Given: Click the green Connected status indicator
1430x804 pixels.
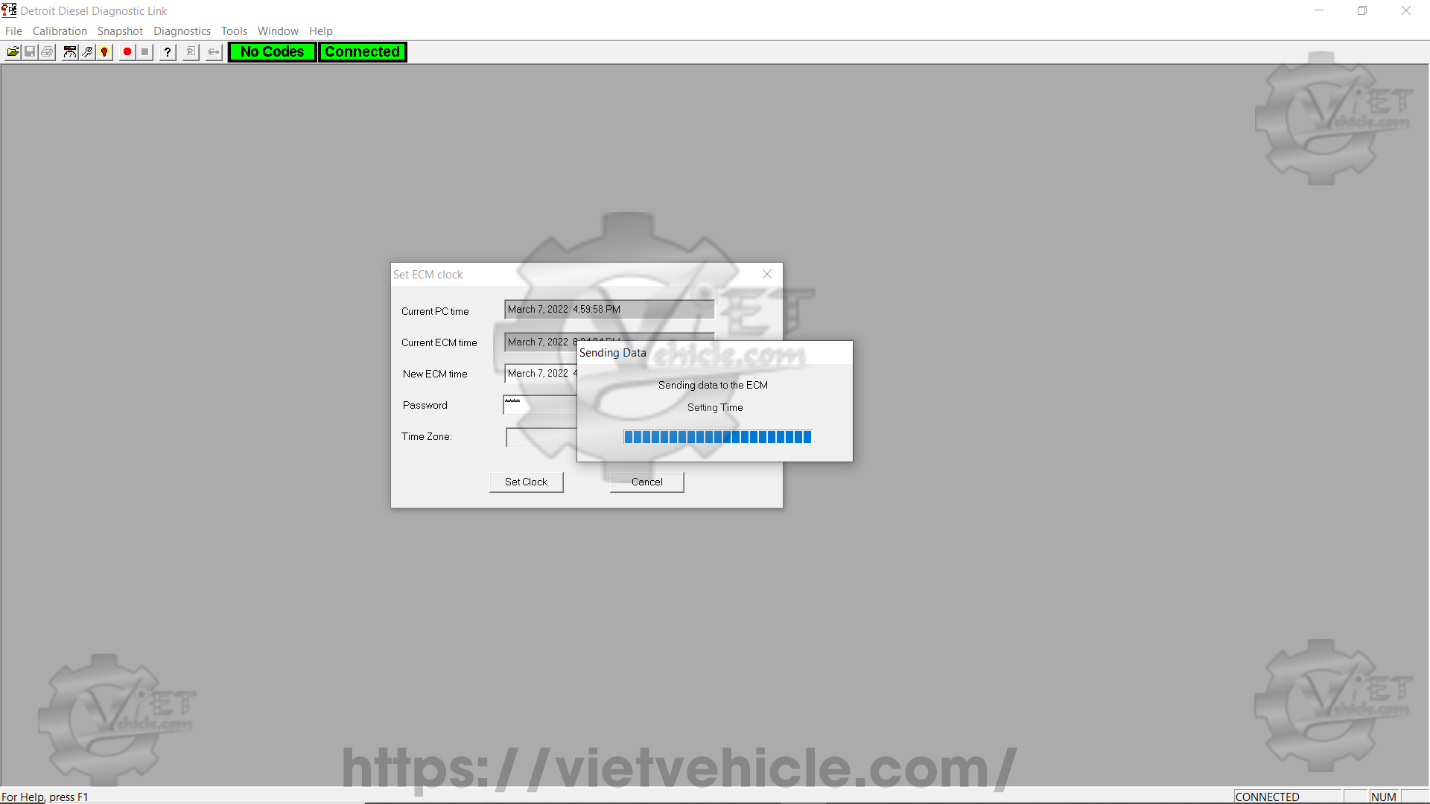Looking at the screenshot, I should point(363,52).
